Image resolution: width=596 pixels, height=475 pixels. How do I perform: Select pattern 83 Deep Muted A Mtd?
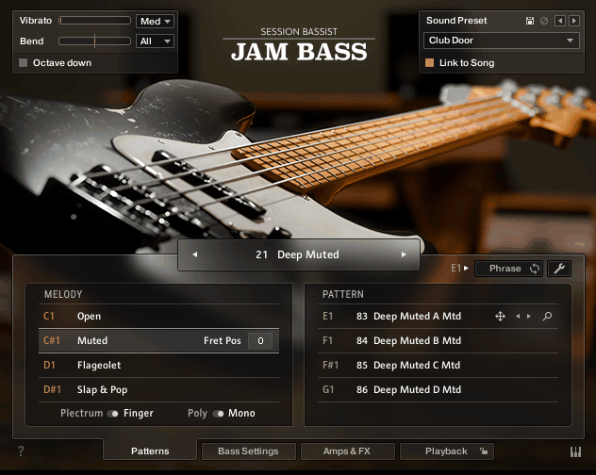pyautogui.click(x=438, y=316)
